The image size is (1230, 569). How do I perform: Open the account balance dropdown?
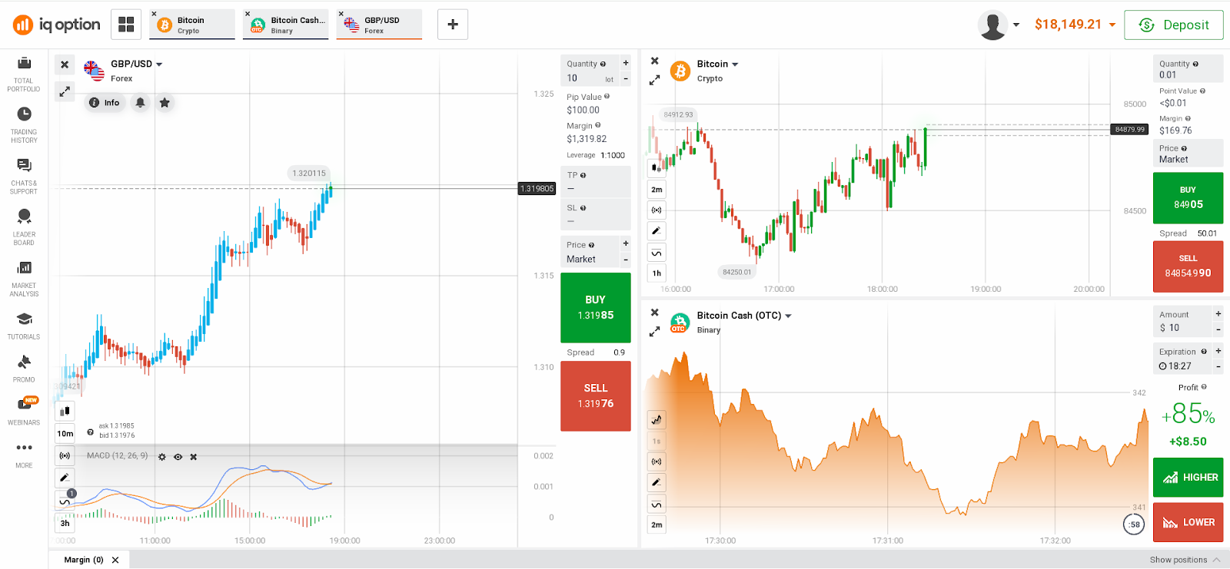click(1075, 25)
